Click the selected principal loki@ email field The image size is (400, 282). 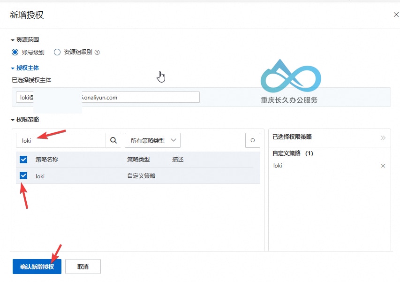click(x=108, y=97)
